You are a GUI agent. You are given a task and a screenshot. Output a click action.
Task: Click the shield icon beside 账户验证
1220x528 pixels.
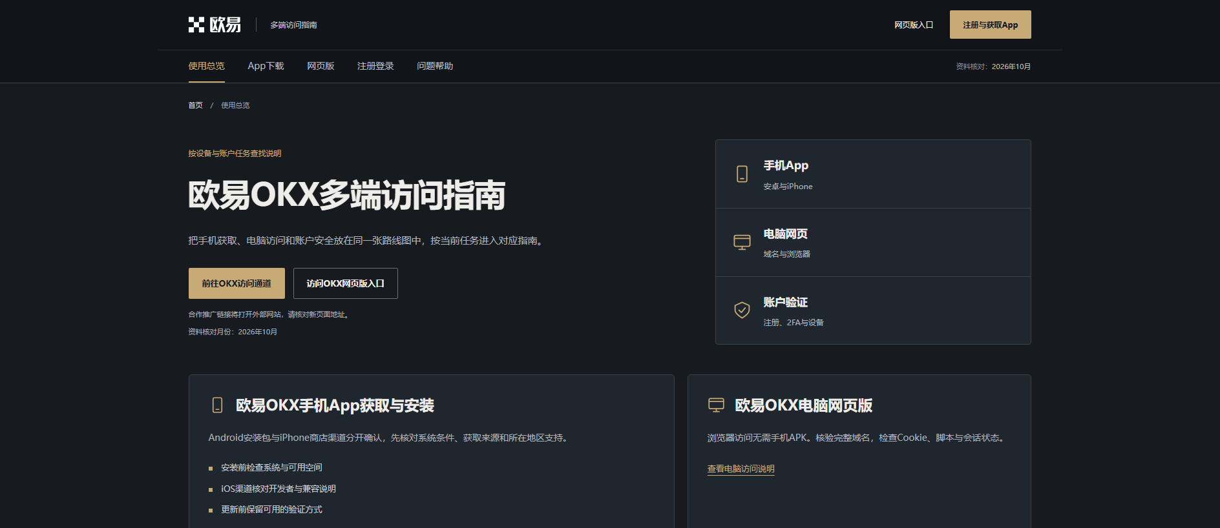pos(742,310)
